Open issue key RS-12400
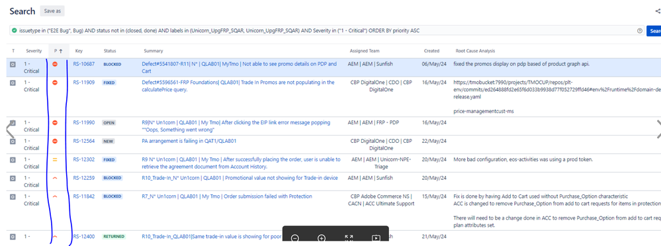The width and height of the screenshot is (661, 246). coord(84,237)
